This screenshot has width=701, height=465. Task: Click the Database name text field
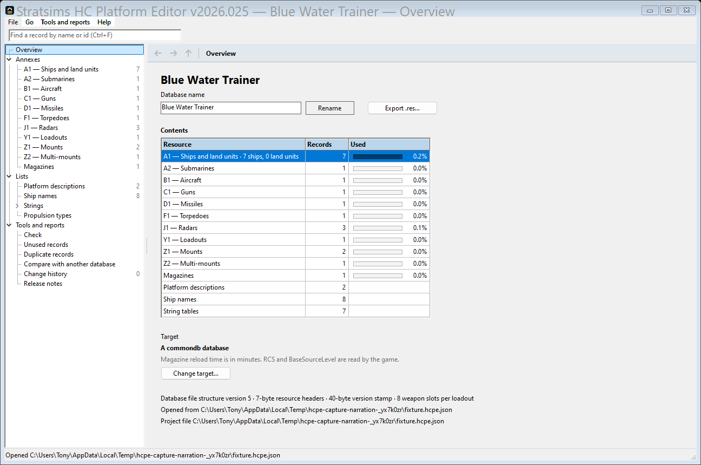pyautogui.click(x=231, y=108)
